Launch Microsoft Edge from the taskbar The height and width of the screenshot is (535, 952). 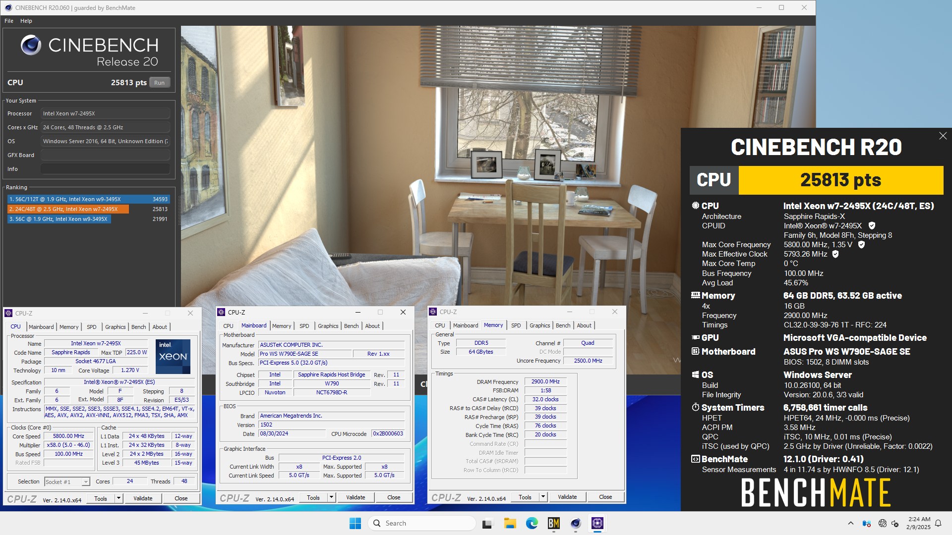coord(532,523)
